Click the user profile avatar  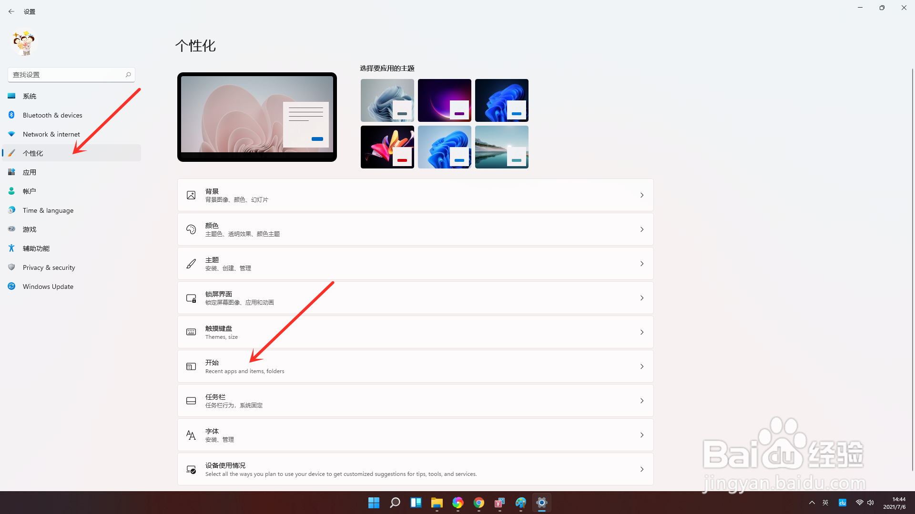click(23, 43)
